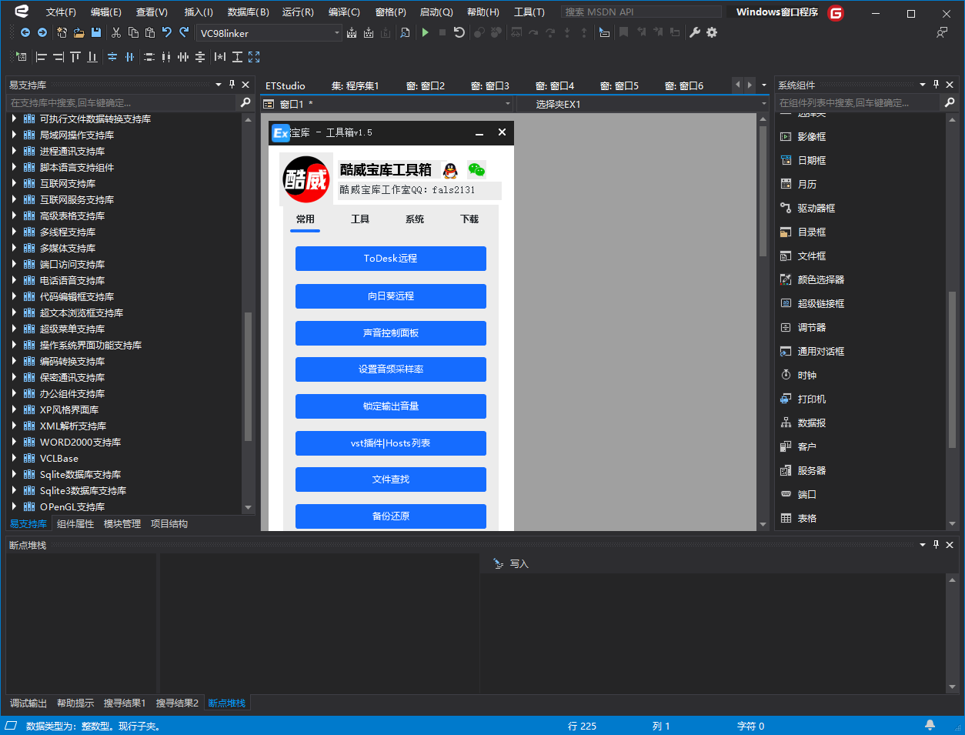Click the find magnifier document icon

tap(405, 32)
